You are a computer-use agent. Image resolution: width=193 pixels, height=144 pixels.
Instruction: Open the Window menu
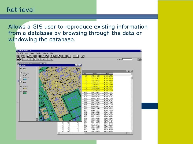click(45, 53)
